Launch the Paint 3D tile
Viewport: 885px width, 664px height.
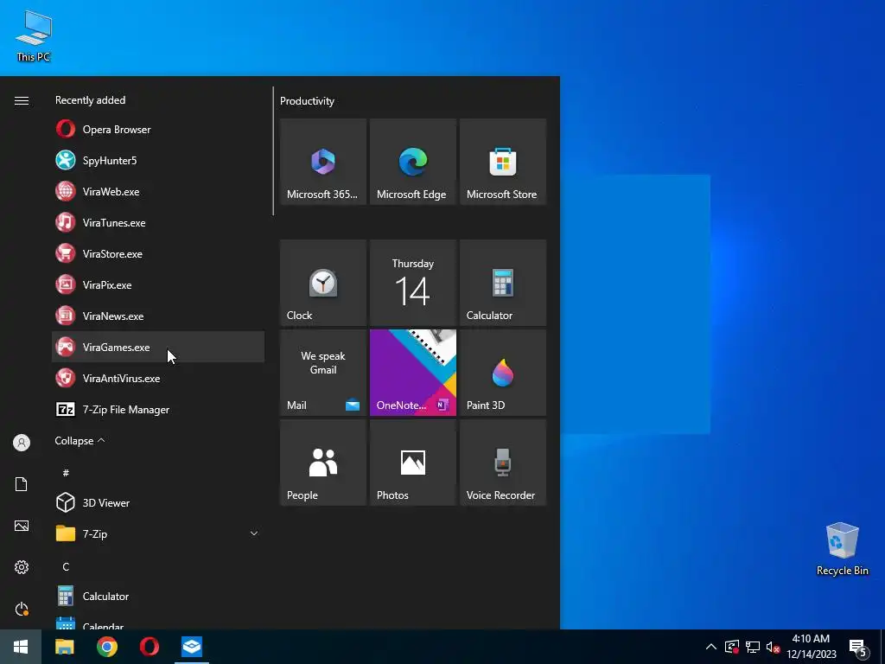(x=503, y=373)
